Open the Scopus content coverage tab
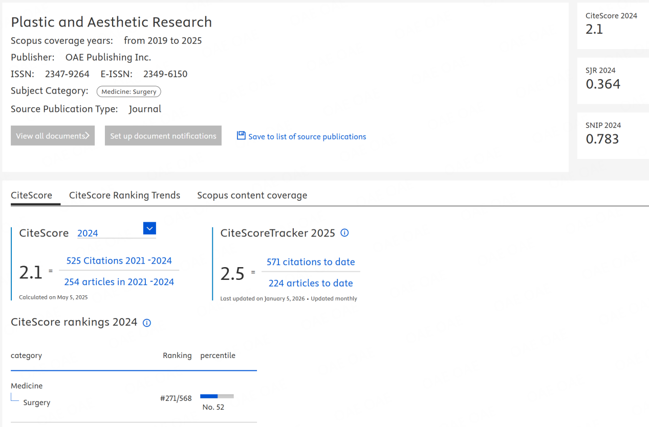 pyautogui.click(x=252, y=195)
